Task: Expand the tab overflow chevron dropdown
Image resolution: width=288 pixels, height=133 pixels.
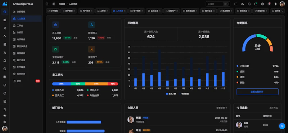Action: (283, 11)
